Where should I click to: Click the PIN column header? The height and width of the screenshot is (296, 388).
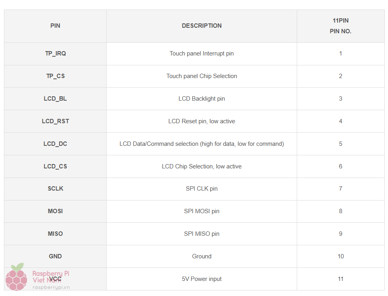click(56, 26)
